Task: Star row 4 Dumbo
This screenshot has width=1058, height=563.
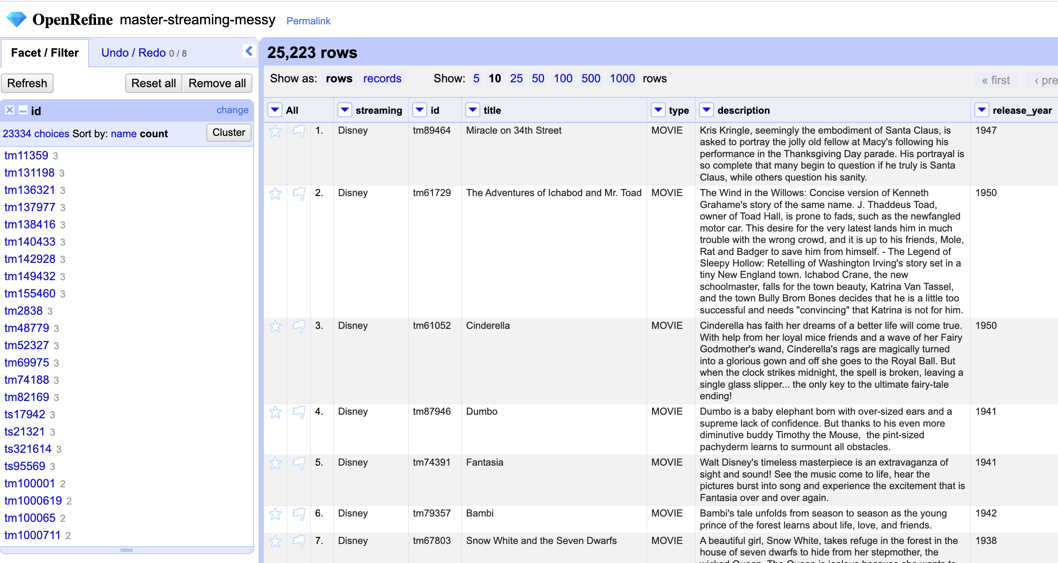Action: (x=275, y=412)
